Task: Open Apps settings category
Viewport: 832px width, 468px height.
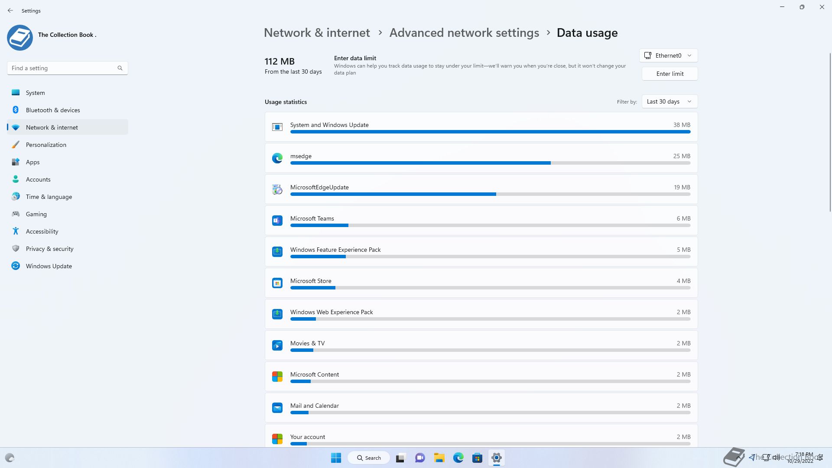Action: click(68, 162)
